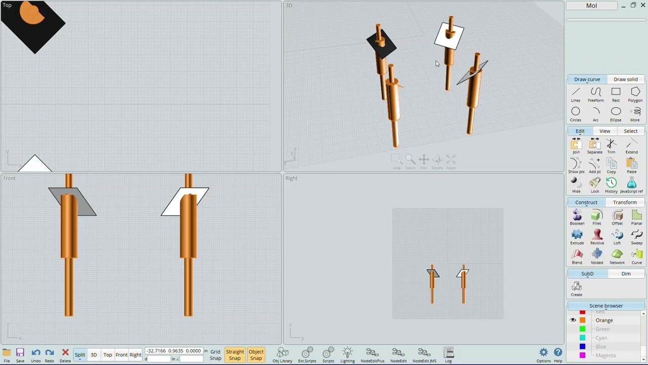
Task: Select the Revolve tool
Action: tap(597, 238)
